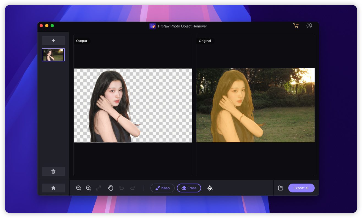Delete image with the trash icon
The width and height of the screenshot is (362, 218).
click(x=53, y=171)
